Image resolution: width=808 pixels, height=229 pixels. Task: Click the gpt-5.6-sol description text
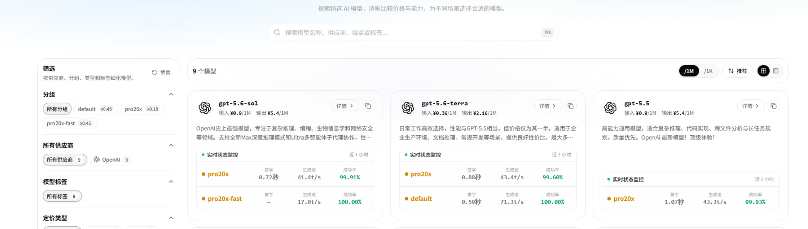pyautogui.click(x=284, y=133)
